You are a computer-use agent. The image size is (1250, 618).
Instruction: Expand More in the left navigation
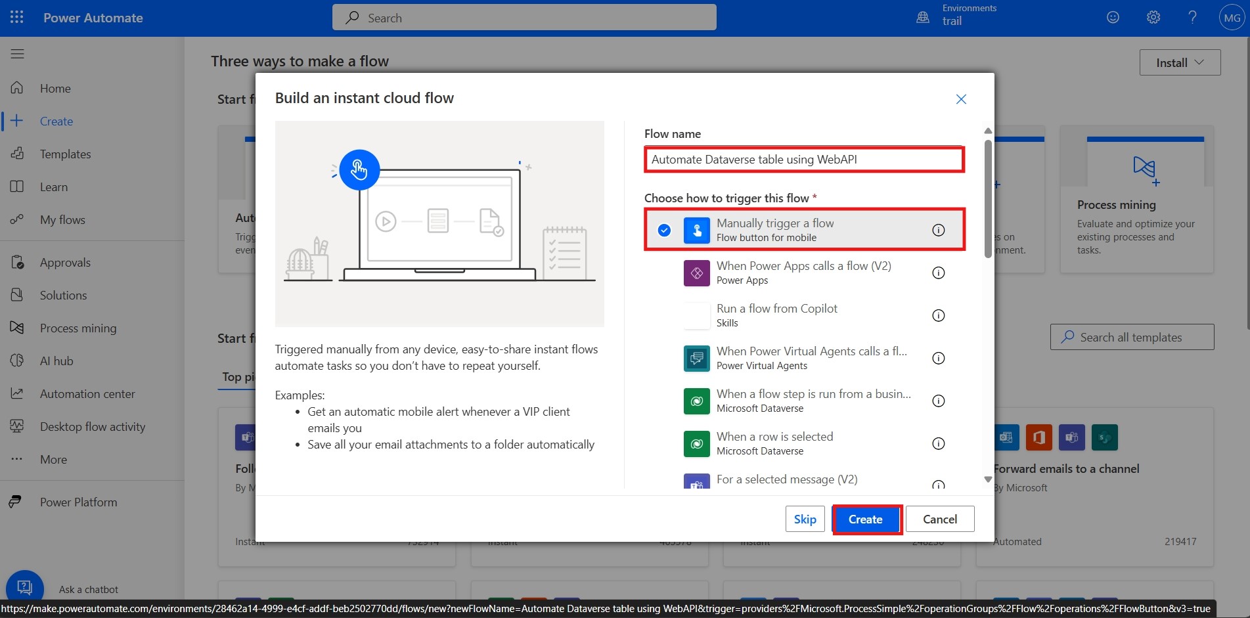pyautogui.click(x=53, y=460)
